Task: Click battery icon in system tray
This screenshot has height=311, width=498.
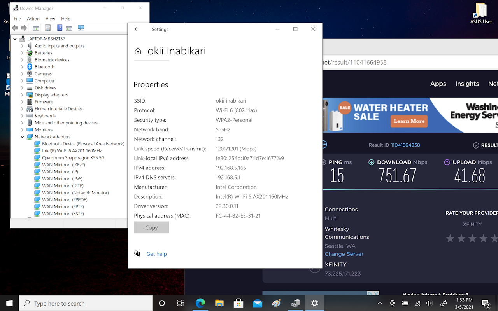Action: [405, 304]
